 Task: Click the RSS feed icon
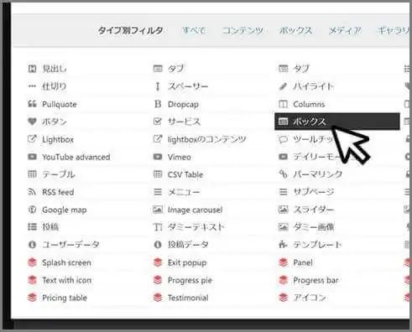pos(32,192)
